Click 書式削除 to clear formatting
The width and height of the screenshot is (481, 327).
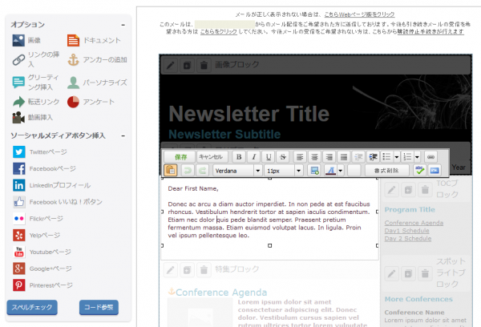(x=386, y=171)
